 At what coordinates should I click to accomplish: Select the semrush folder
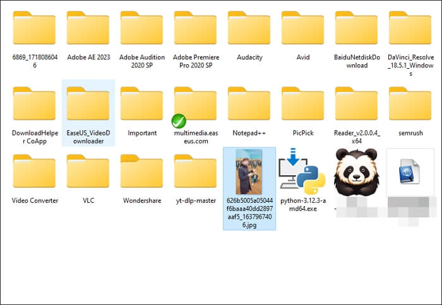click(410, 104)
